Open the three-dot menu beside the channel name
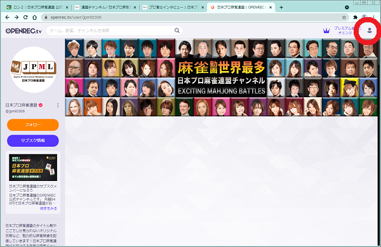 click(58, 105)
